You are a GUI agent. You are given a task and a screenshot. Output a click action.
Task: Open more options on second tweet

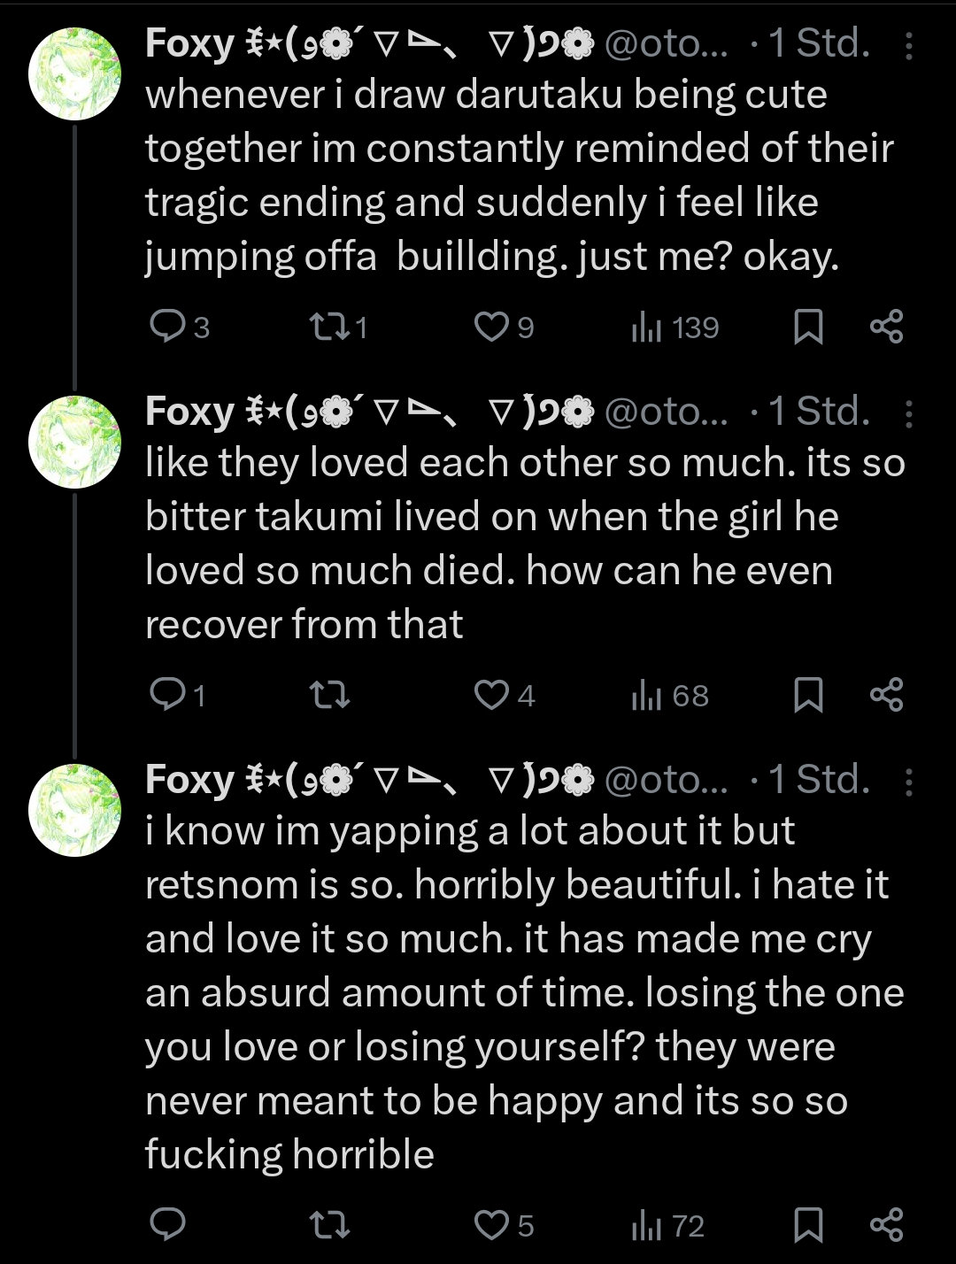click(910, 413)
